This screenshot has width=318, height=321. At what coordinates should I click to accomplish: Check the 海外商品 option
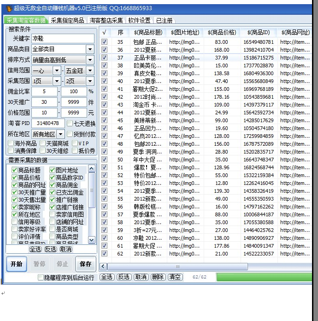[11, 143]
